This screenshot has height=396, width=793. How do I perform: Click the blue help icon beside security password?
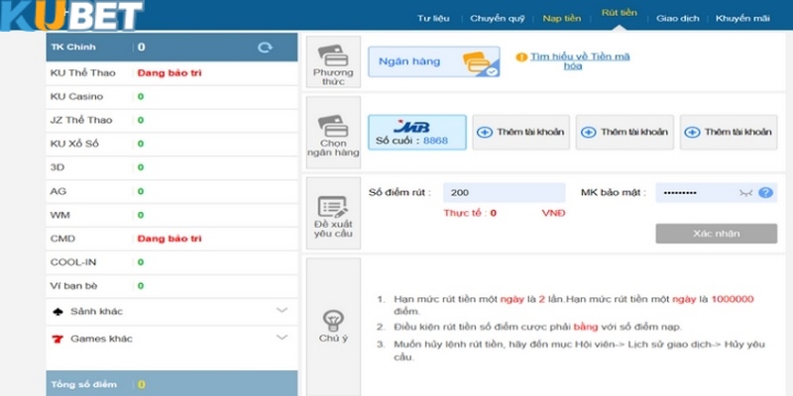765,192
